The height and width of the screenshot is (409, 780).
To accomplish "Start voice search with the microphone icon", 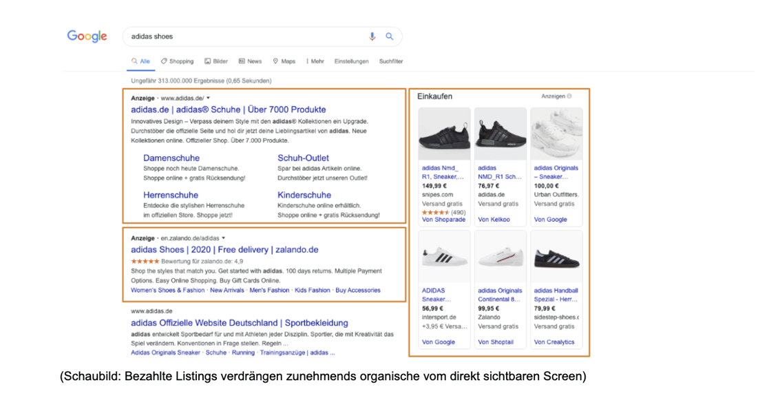I will (x=372, y=36).
